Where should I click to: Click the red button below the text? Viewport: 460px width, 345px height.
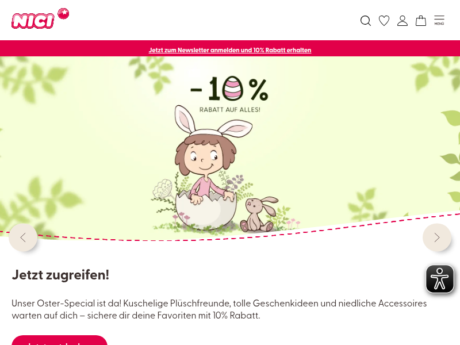click(x=60, y=340)
